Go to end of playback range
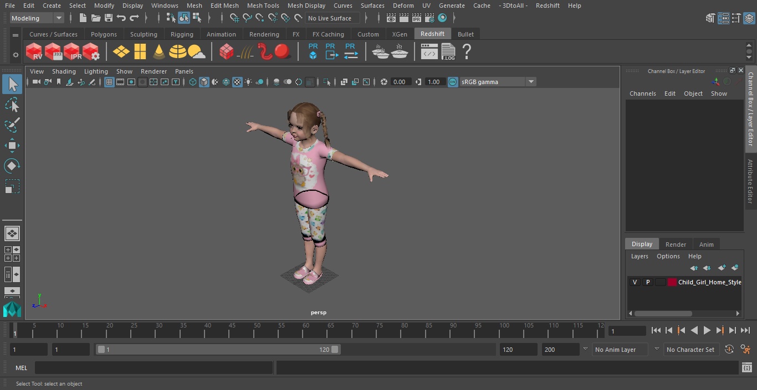Image resolution: width=757 pixels, height=390 pixels. coord(745,330)
